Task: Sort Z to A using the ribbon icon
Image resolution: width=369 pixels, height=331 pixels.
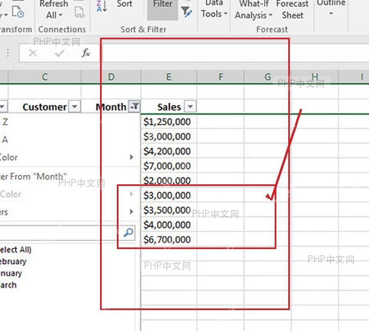Action: [x=102, y=6]
